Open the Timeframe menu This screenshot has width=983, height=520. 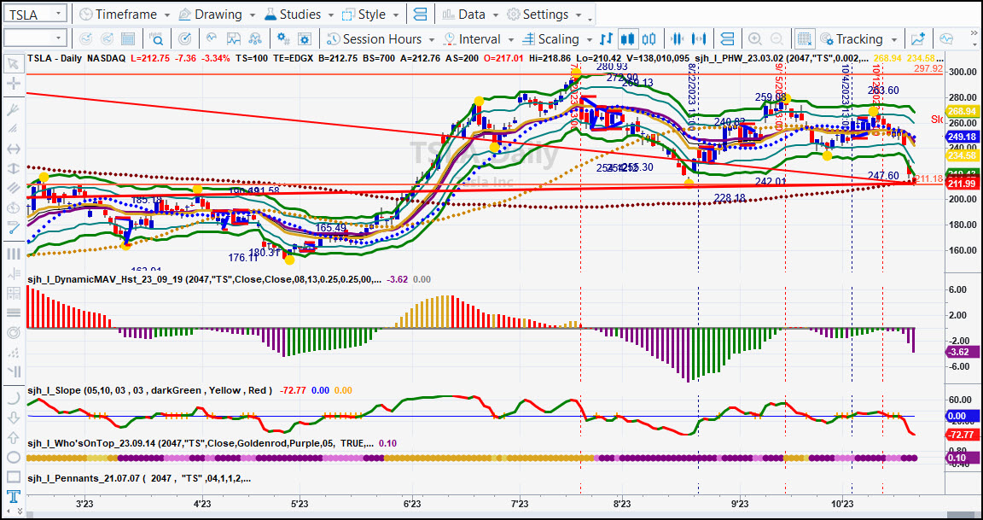pyautogui.click(x=125, y=14)
